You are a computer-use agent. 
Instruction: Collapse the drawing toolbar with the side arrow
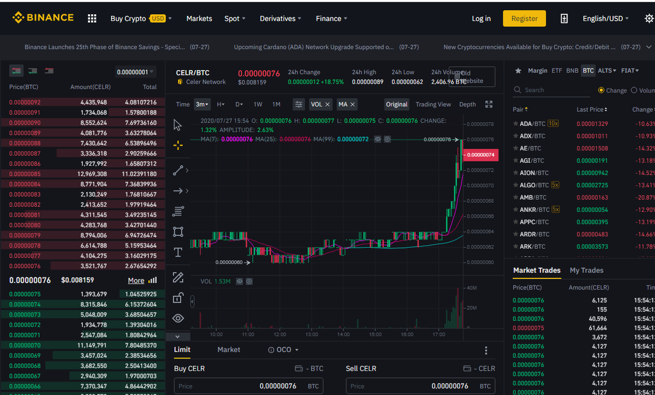[x=192, y=301]
